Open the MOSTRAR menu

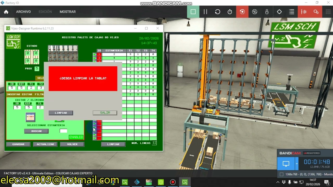pyautogui.click(x=68, y=12)
